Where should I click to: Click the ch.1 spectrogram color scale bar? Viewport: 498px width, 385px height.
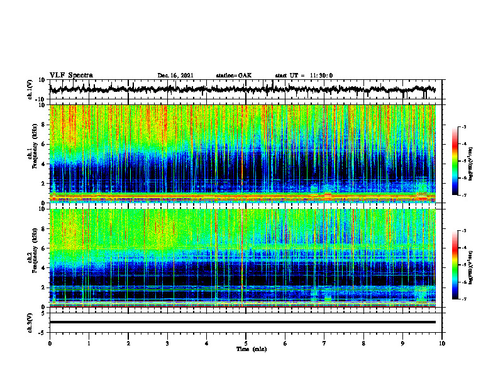pyautogui.click(x=455, y=161)
